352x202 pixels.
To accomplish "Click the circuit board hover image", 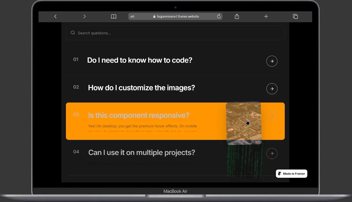I will (244, 123).
